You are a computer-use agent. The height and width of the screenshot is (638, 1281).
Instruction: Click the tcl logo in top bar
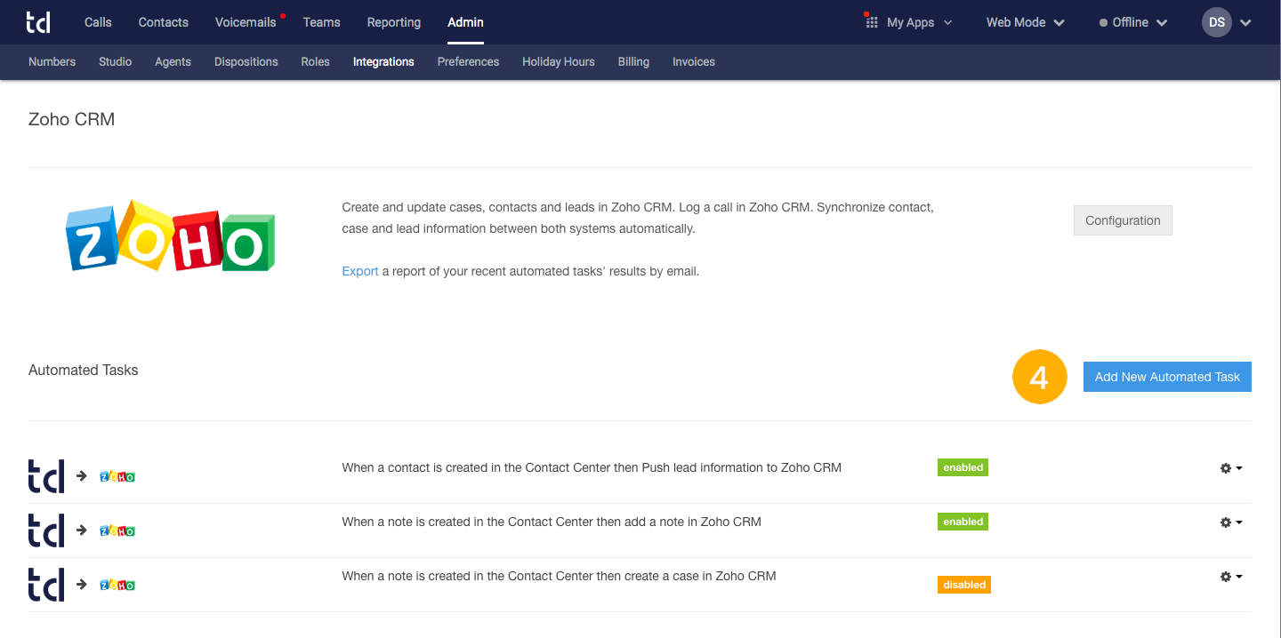[38, 22]
